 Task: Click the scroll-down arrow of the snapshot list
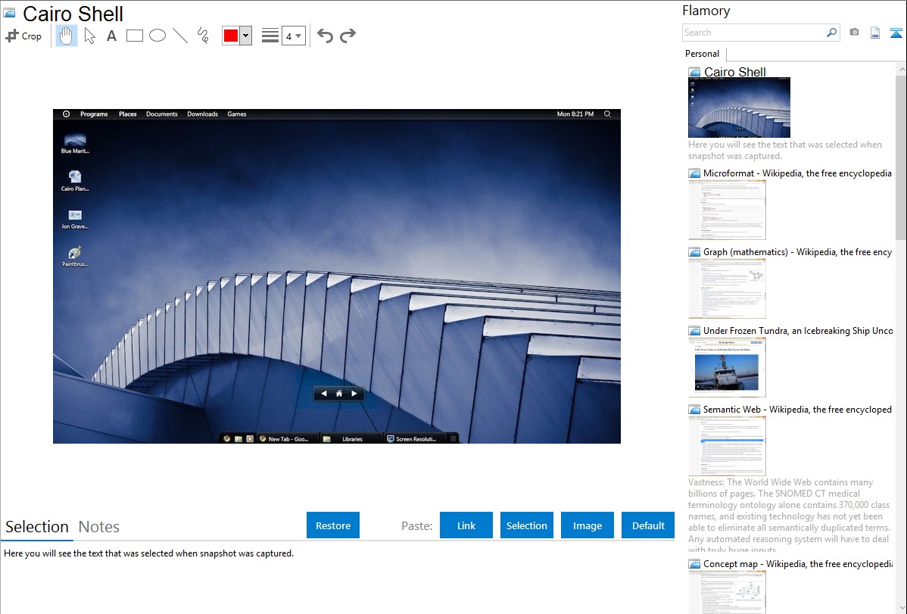click(901, 608)
